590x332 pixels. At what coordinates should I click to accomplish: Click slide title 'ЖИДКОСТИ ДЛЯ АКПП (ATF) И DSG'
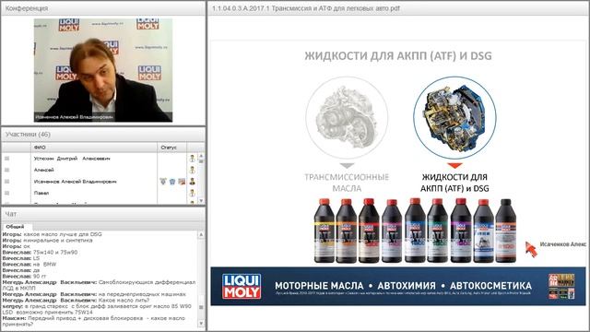(398, 55)
